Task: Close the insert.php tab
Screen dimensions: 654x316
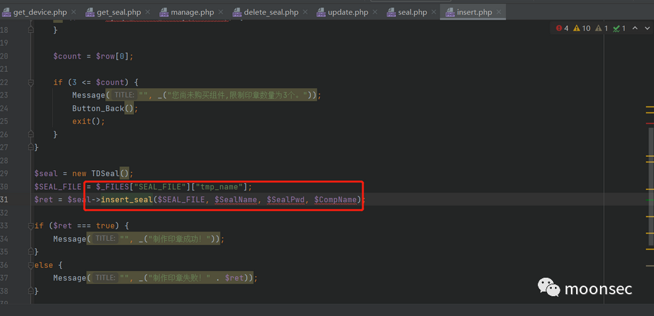Action: coord(500,13)
